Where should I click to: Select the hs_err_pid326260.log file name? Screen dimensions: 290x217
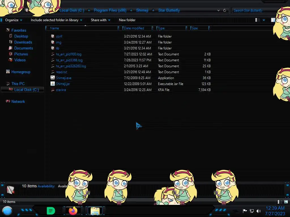(x=71, y=66)
